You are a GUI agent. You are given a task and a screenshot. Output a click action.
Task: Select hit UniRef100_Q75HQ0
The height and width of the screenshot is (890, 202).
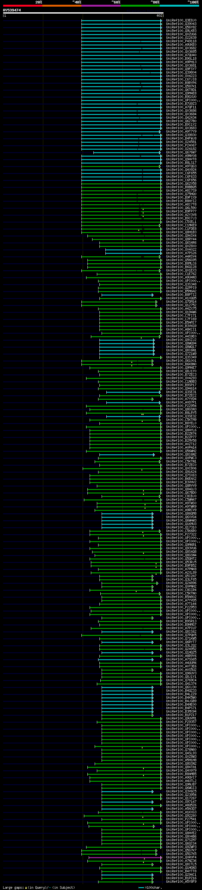pos(181,194)
